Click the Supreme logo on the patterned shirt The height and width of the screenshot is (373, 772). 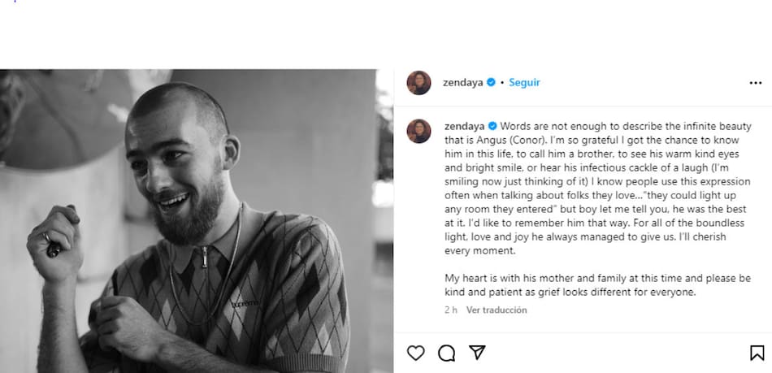(245, 303)
